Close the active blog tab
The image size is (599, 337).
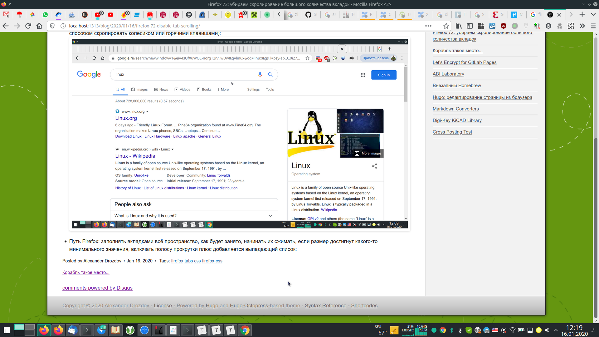559,14
